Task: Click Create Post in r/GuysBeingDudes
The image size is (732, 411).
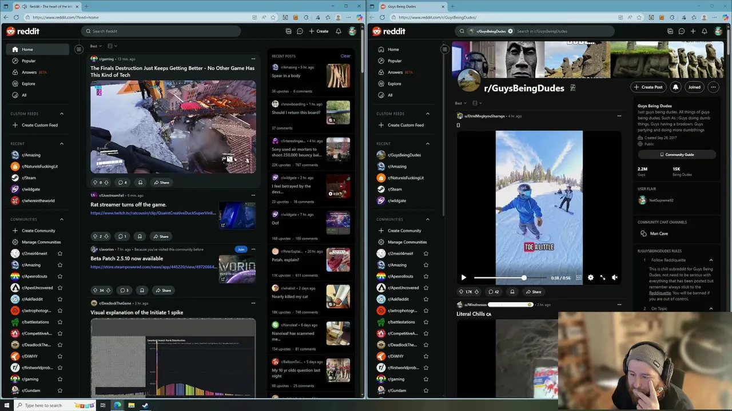Action: click(648, 87)
